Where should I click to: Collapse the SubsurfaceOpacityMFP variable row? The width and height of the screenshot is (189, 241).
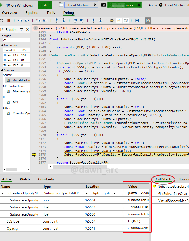pyautogui.click(x=3, y=193)
